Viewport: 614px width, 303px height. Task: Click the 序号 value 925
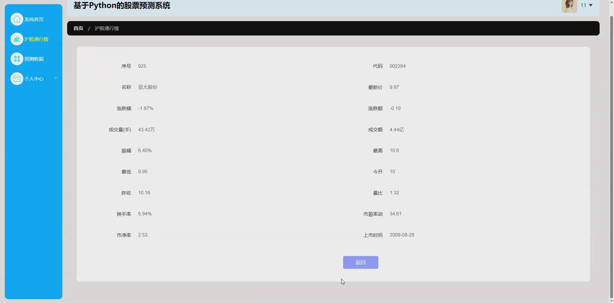142,66
